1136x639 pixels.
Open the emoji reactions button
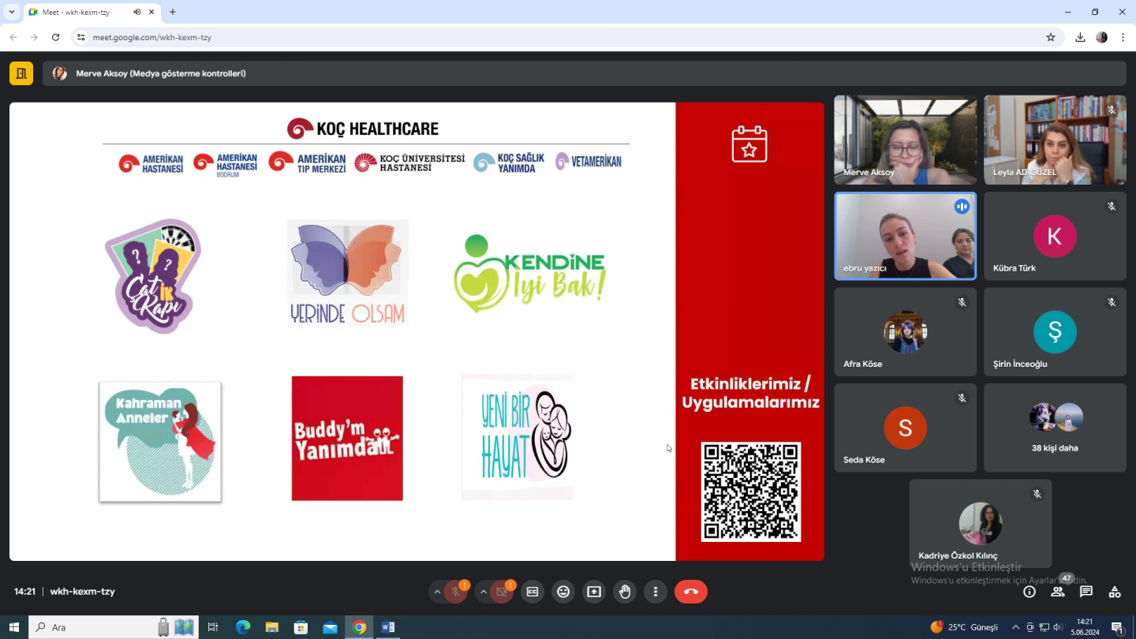tap(563, 592)
